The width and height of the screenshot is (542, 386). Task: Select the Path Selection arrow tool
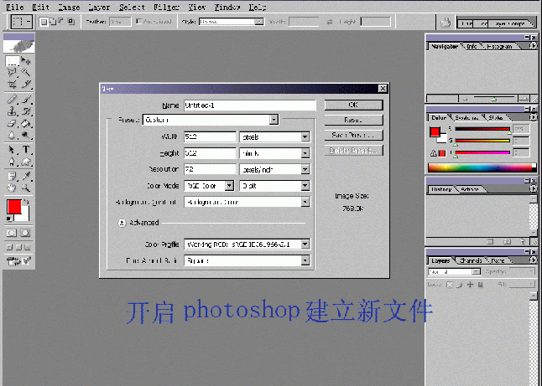point(12,150)
